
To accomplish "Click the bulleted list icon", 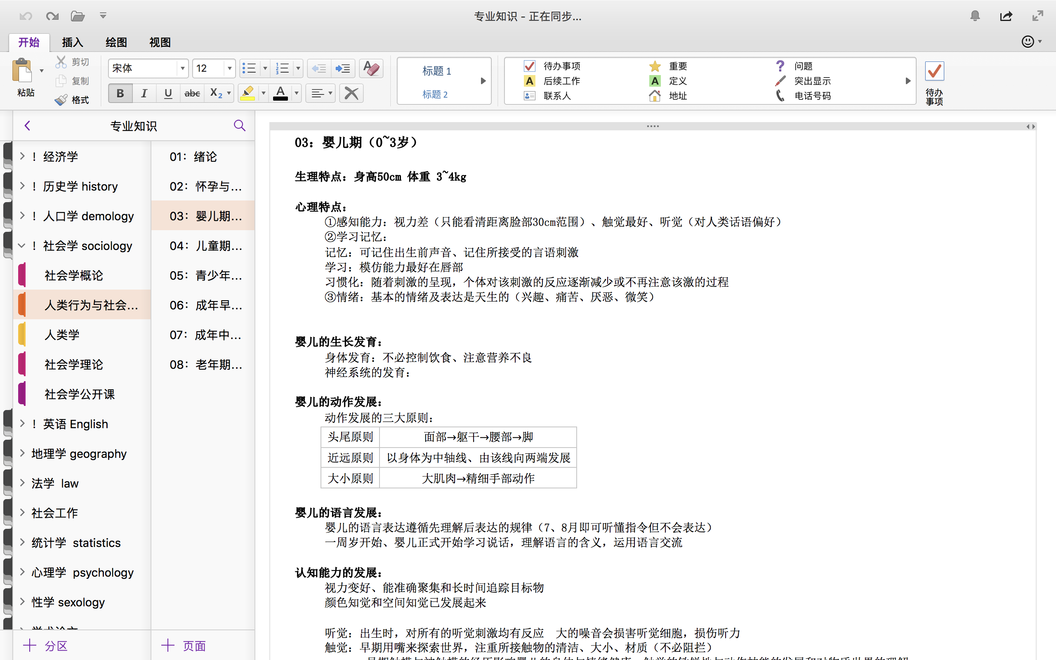I will [x=249, y=68].
